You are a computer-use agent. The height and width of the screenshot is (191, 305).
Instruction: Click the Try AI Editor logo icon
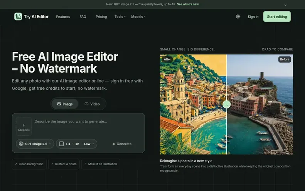coord(18,17)
